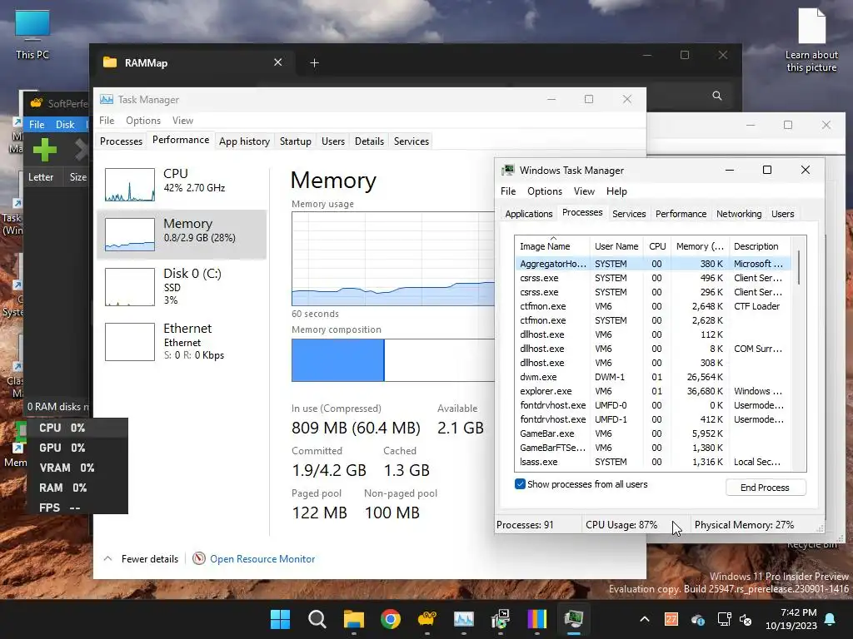Screen dimensions: 853x639
Task: Close the RAMMap tab
Action: 278,62
